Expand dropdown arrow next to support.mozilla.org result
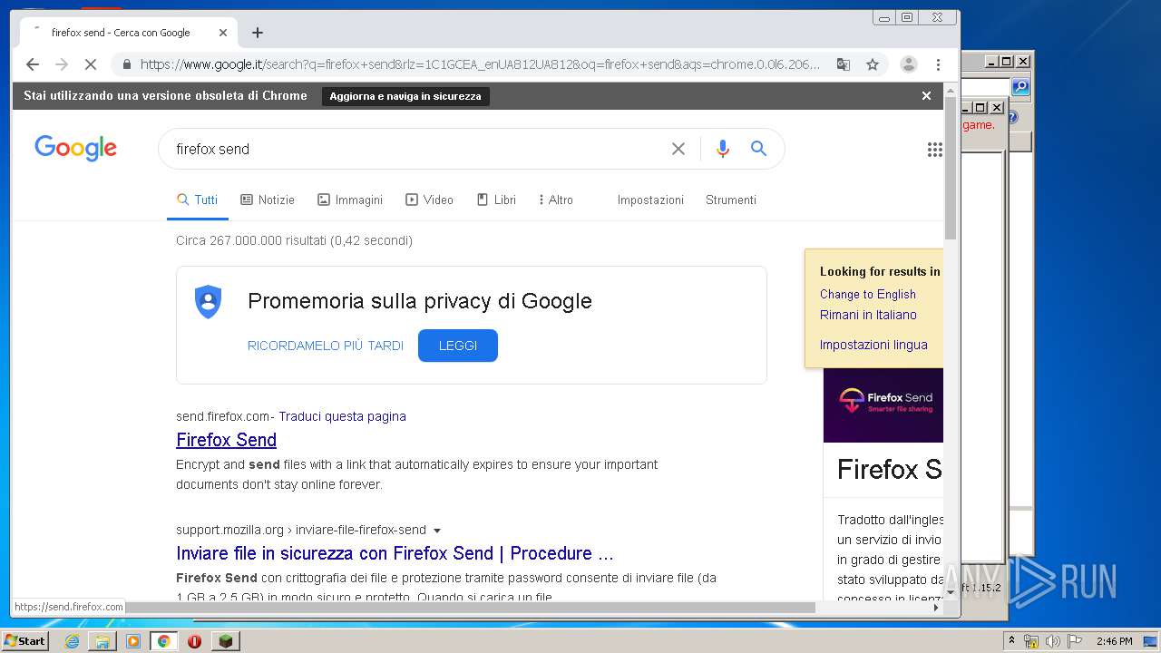1161x653 pixels. pos(437,531)
